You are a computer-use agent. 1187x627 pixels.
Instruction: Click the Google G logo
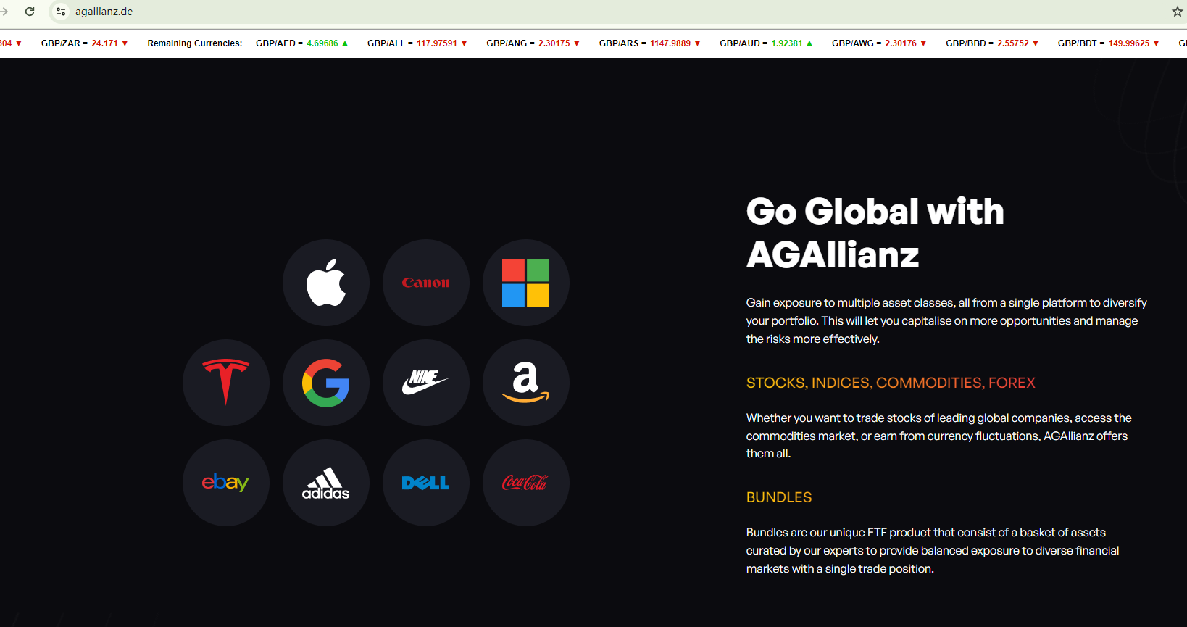point(326,383)
